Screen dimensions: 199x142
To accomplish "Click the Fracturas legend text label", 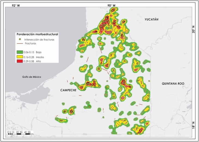I will 30,43.
